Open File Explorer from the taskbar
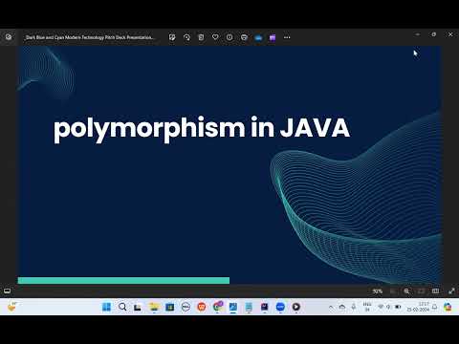The width and height of the screenshot is (459, 344). 154,307
